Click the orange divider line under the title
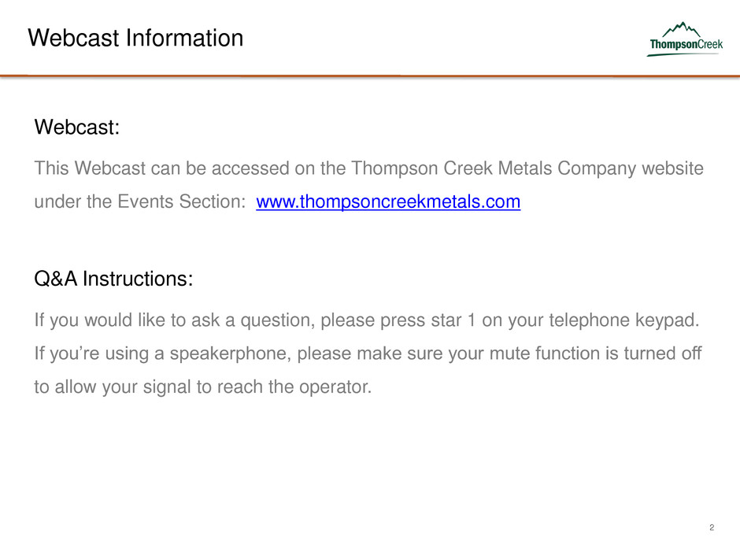Image resolution: width=740 pixels, height=555 pixels. pyautogui.click(x=370, y=76)
